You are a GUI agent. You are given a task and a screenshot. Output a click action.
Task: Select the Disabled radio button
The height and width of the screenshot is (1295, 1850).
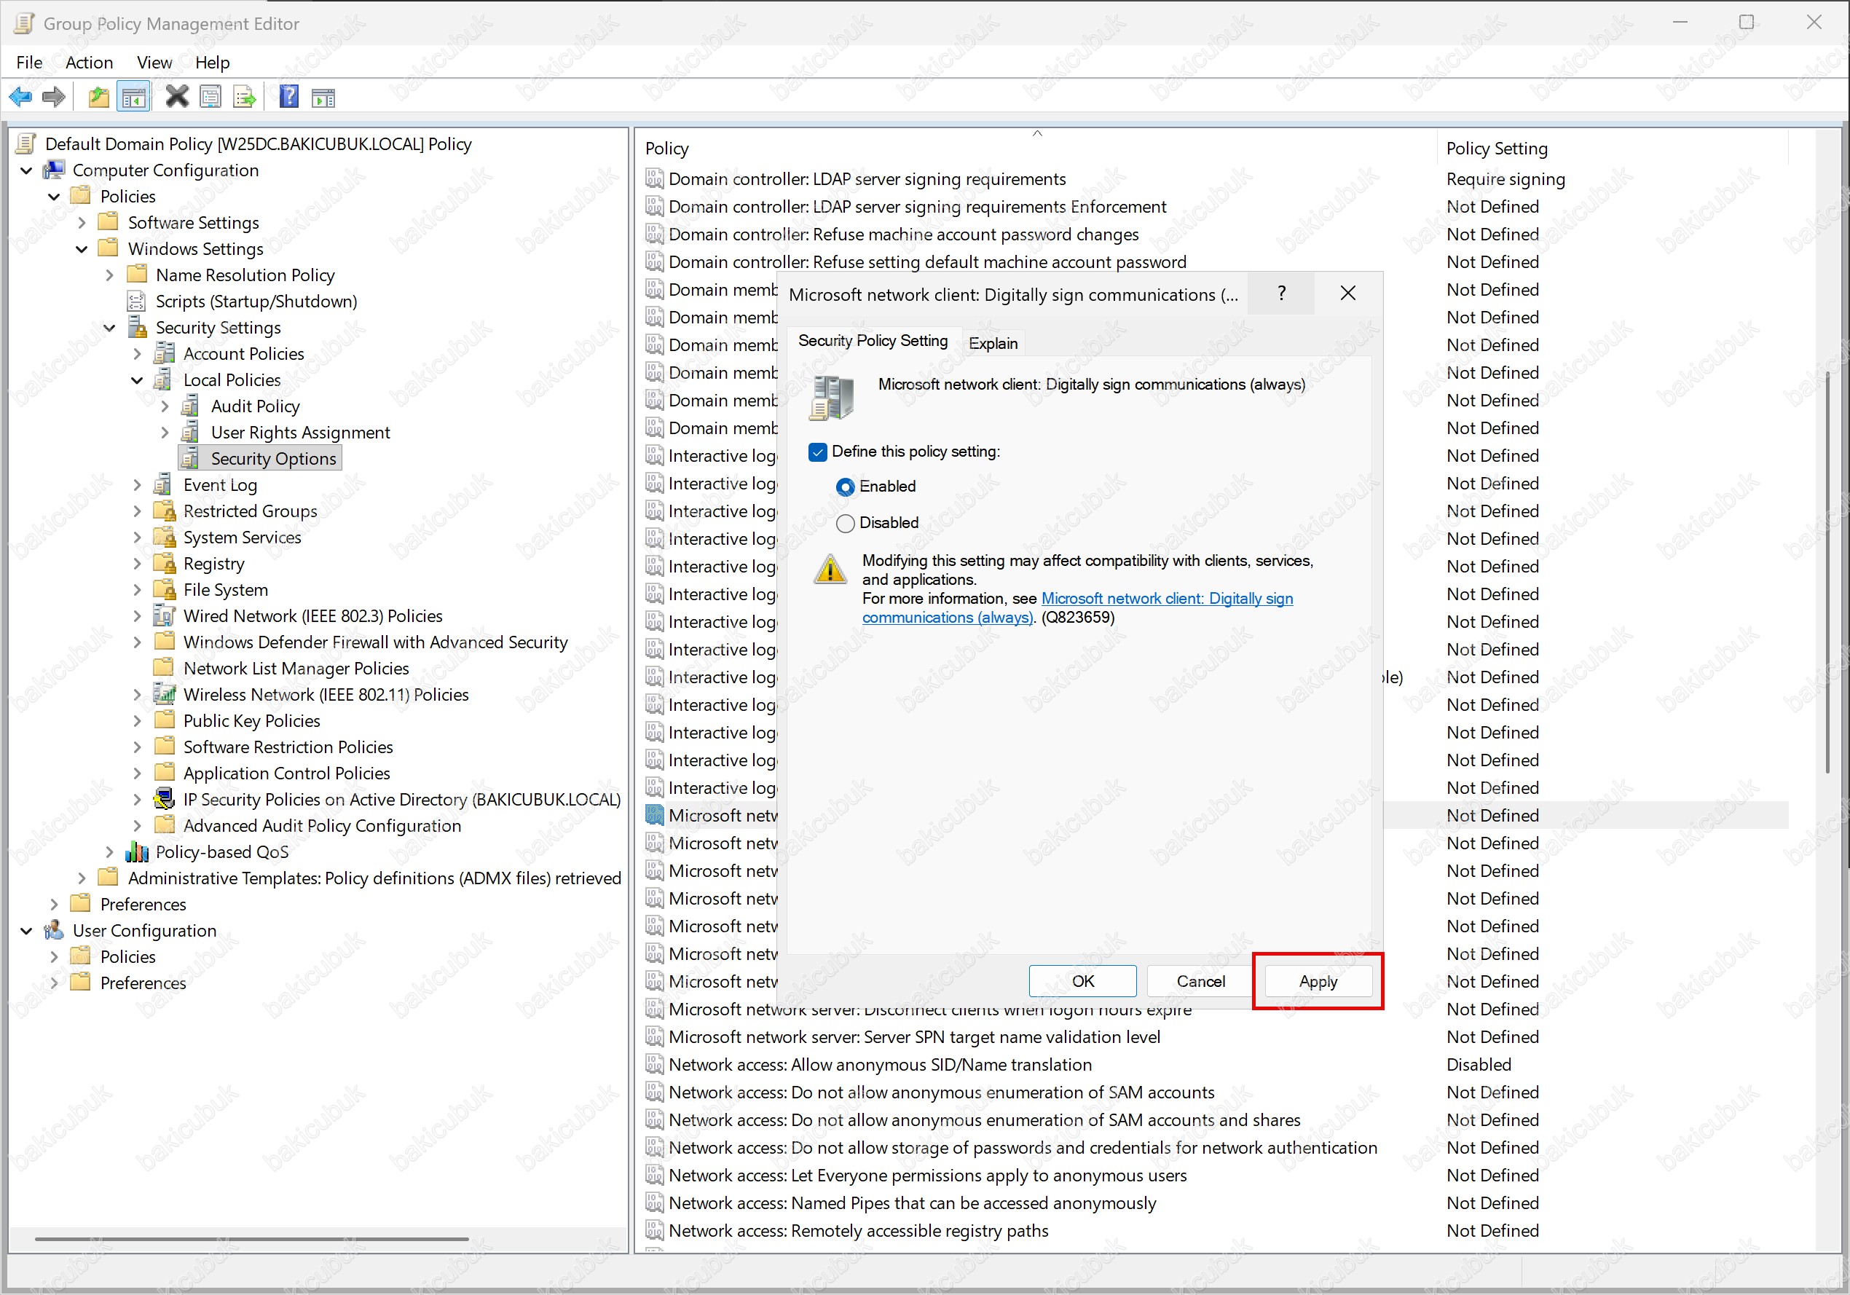[x=845, y=523]
